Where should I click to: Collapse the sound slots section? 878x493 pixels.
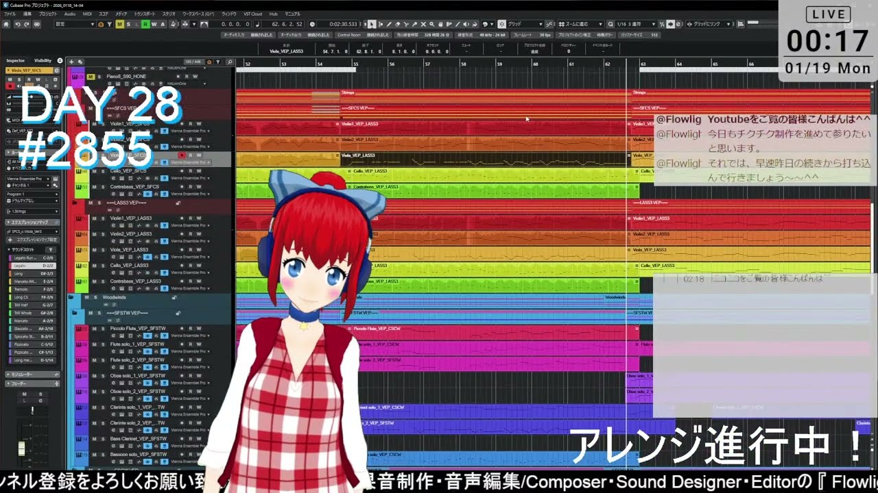(9, 250)
